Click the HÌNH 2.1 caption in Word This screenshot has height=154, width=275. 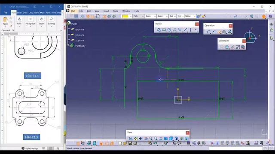(x=33, y=76)
